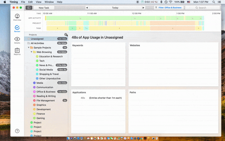This screenshot has width=225, height=141.
Task: Open the Details eye icon section
Action: click(x=17, y=40)
